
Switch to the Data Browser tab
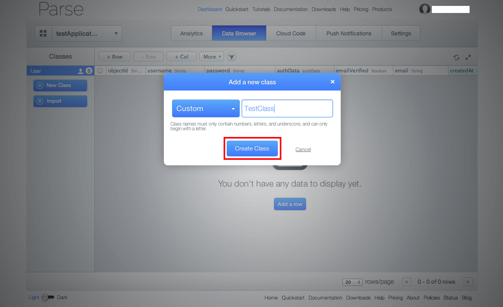coord(239,33)
